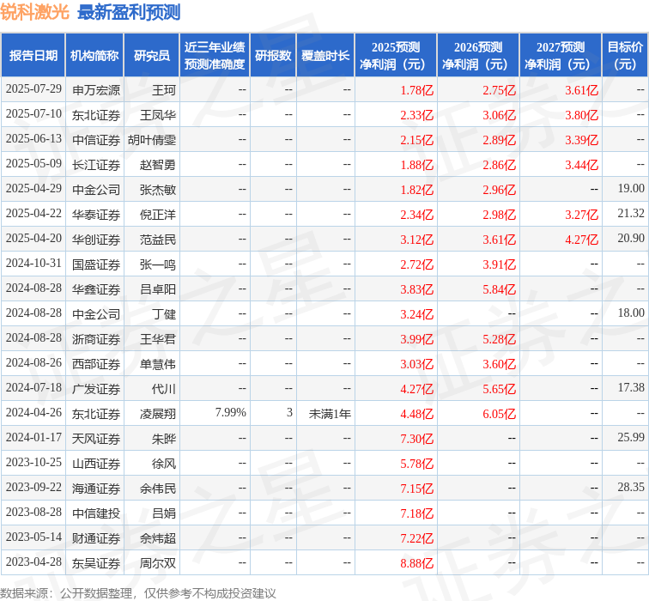Click the 近三年业绩预测准确度 column header
Viewport: 649px width, 601px height.
pyautogui.click(x=215, y=56)
